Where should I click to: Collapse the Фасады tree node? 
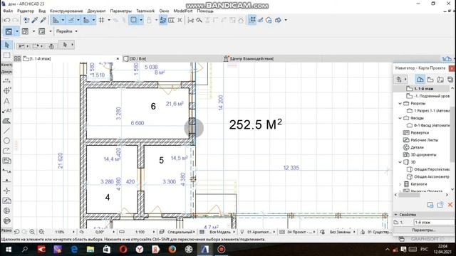(400, 118)
